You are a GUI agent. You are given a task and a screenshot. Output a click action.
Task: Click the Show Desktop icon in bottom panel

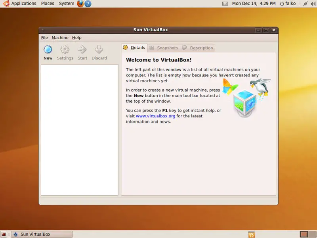tap(4, 234)
